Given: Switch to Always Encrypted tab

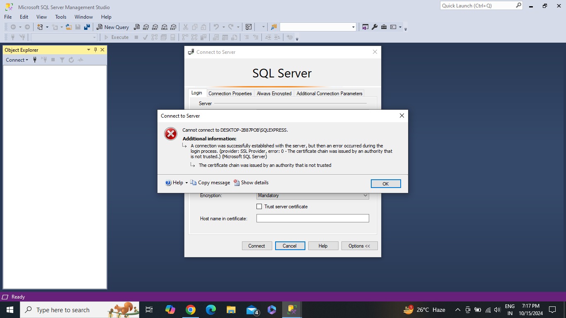Looking at the screenshot, I should [274, 94].
